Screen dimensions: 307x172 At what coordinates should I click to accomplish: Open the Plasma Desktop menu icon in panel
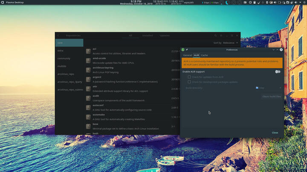[x=3, y=3]
